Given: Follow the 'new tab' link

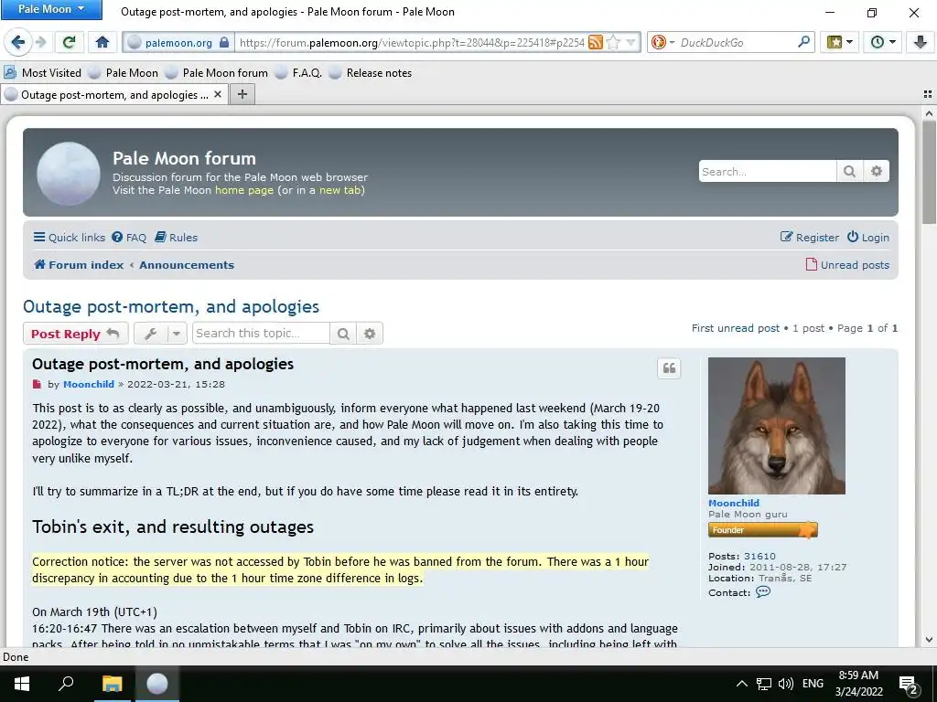Looking at the screenshot, I should pyautogui.click(x=339, y=190).
